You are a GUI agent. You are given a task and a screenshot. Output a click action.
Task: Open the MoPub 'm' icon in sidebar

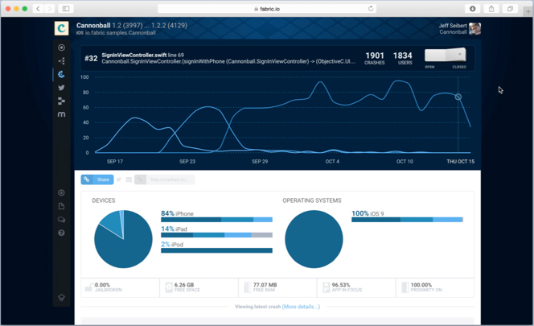[61, 114]
